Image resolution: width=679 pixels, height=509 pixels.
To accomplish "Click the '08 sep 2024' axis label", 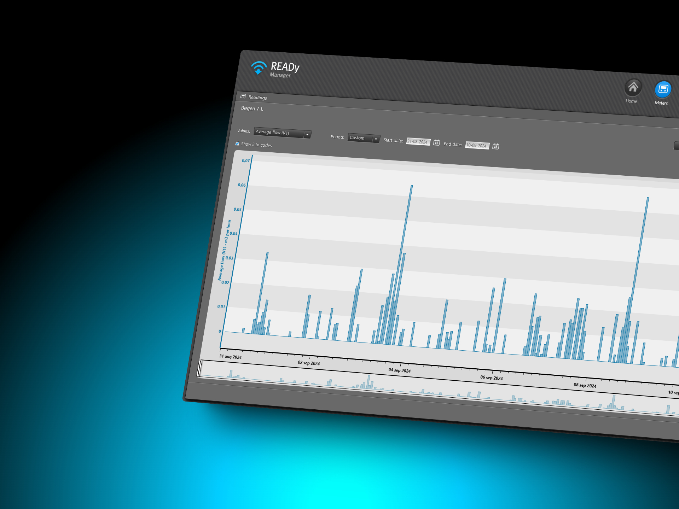I will [x=585, y=385].
